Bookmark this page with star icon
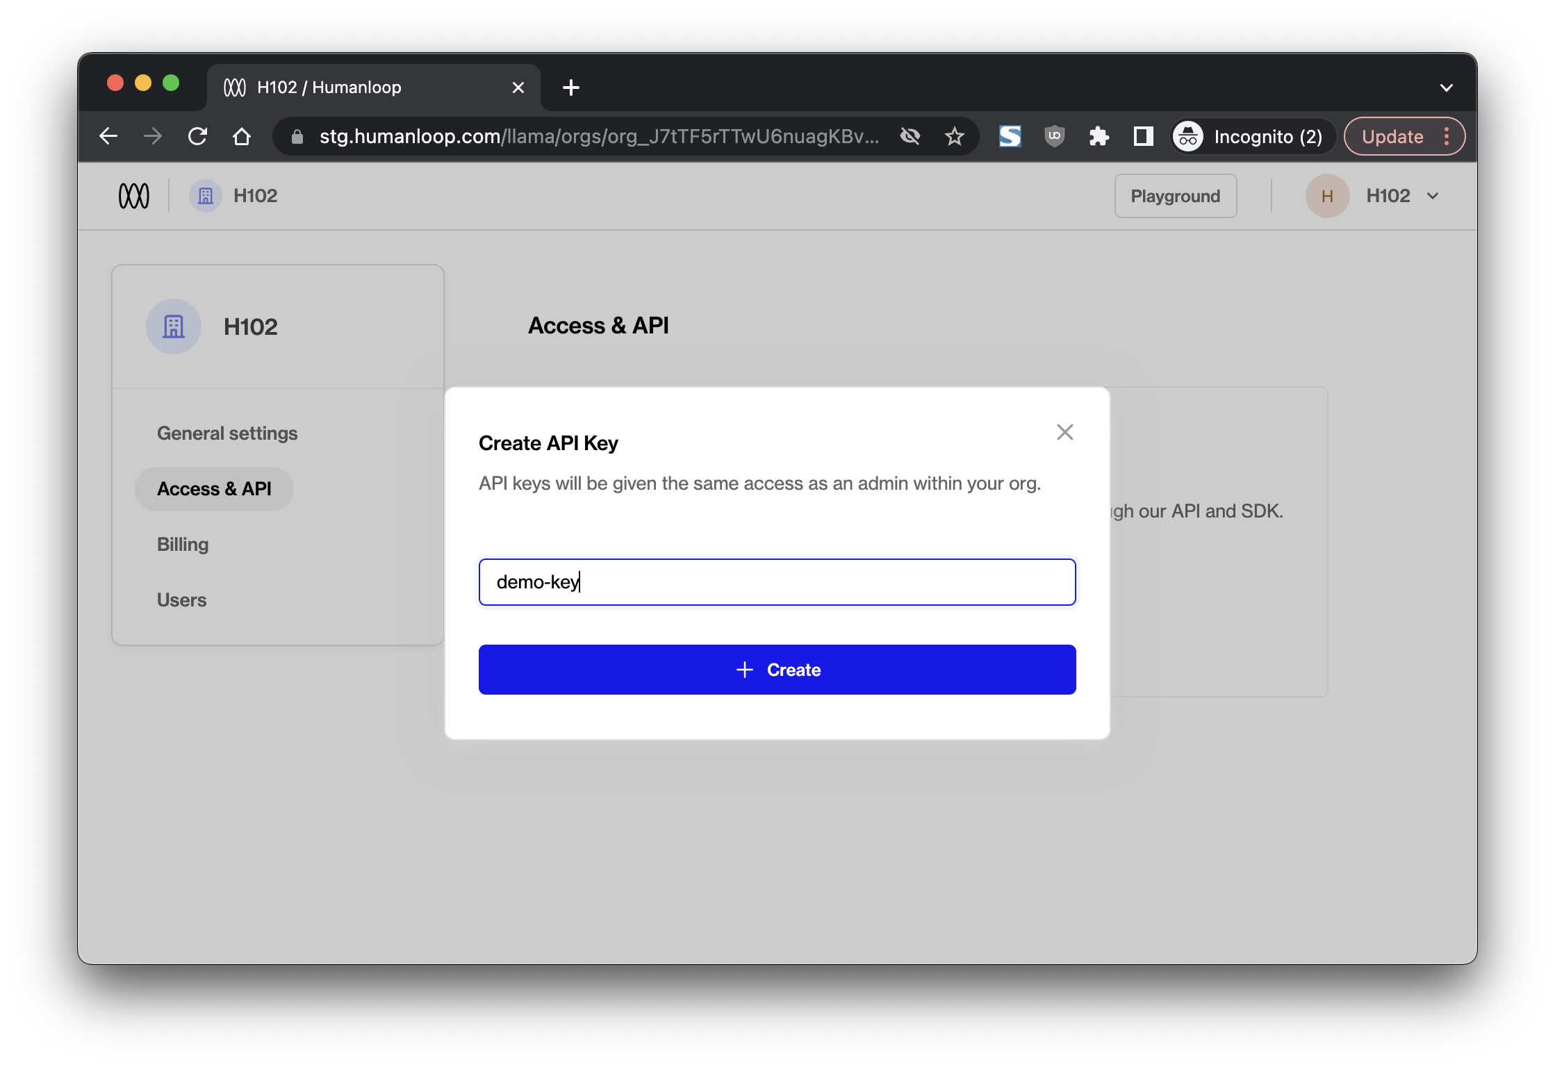1555x1067 pixels. tap(955, 136)
